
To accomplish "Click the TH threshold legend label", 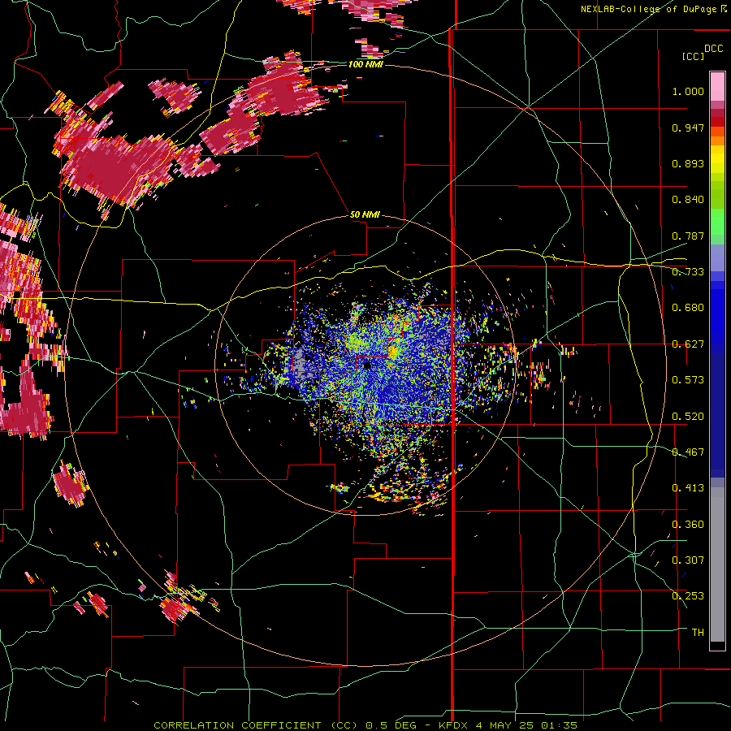I will tap(698, 633).
